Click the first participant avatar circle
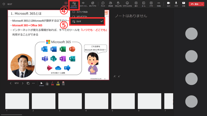The width and height of the screenshot is (207, 116). 191,34
